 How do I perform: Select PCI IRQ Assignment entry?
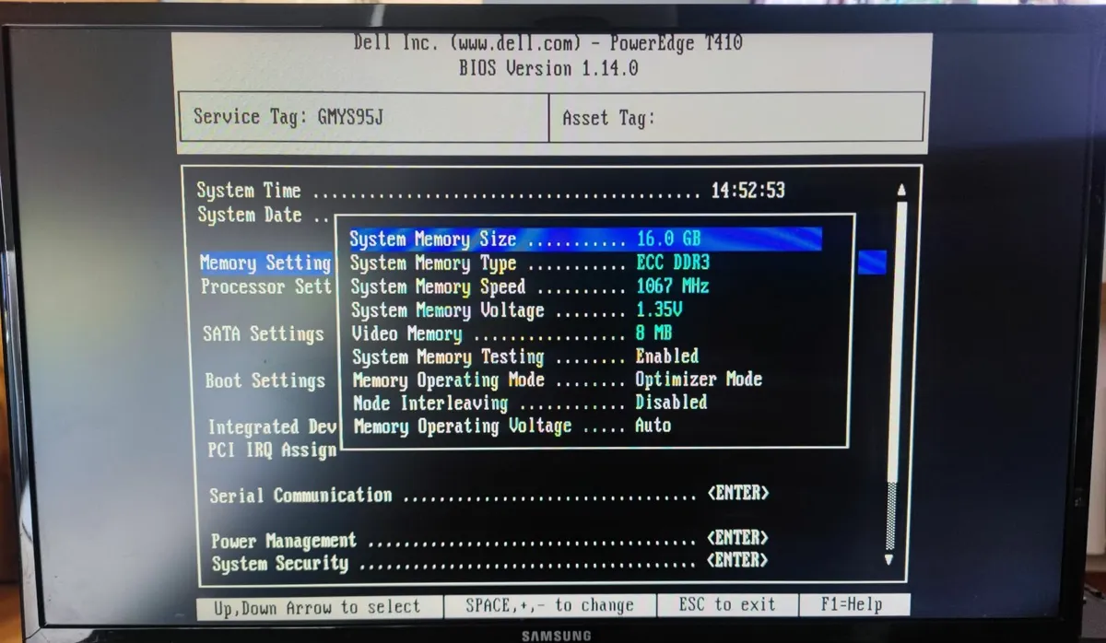272,450
